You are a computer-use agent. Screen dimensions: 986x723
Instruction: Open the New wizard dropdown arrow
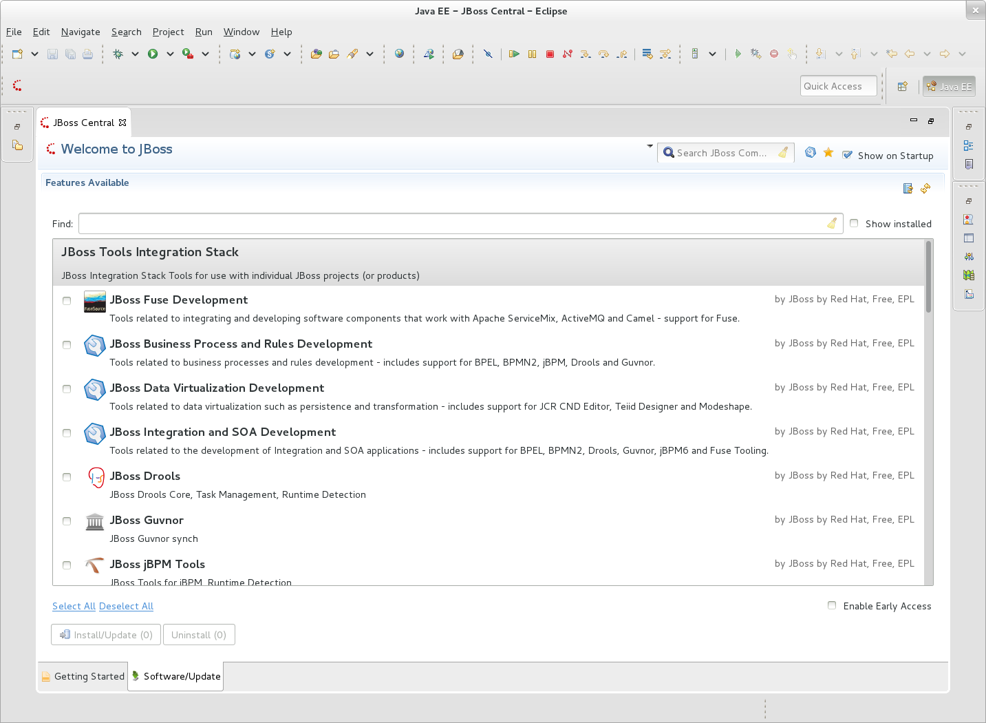pyautogui.click(x=34, y=54)
